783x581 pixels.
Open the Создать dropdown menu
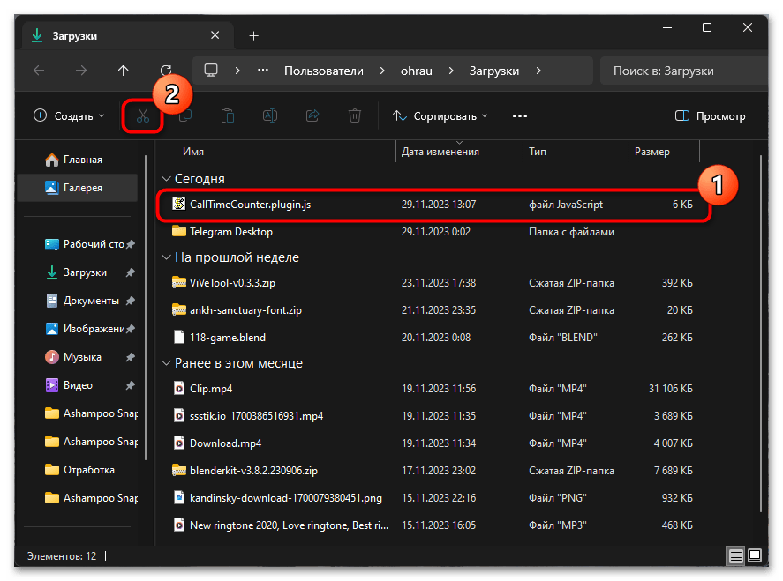point(69,115)
